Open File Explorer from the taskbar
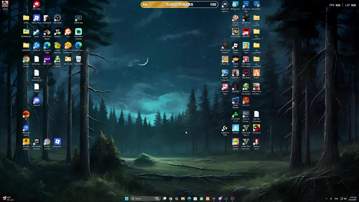Viewport: 359px width, 202px height. tap(183, 199)
